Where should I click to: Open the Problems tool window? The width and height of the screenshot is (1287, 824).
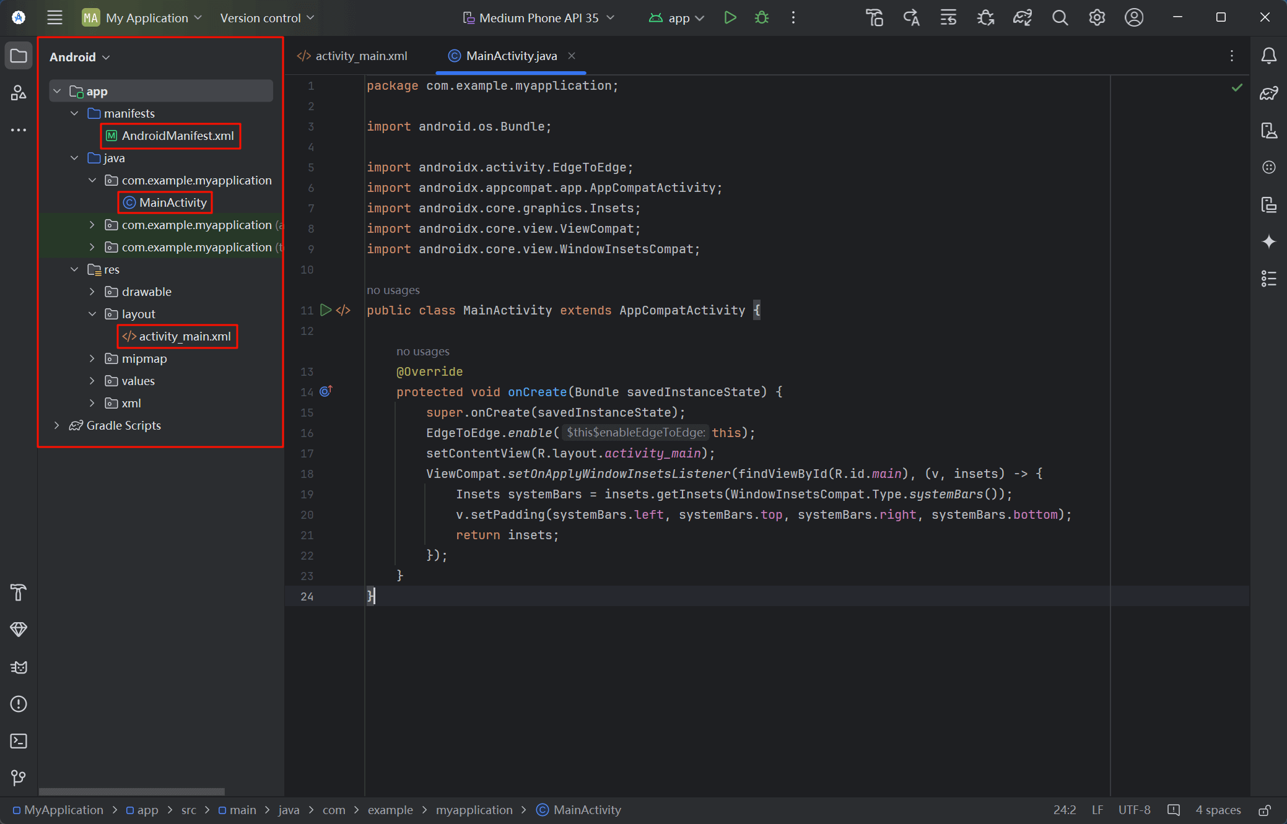19,704
